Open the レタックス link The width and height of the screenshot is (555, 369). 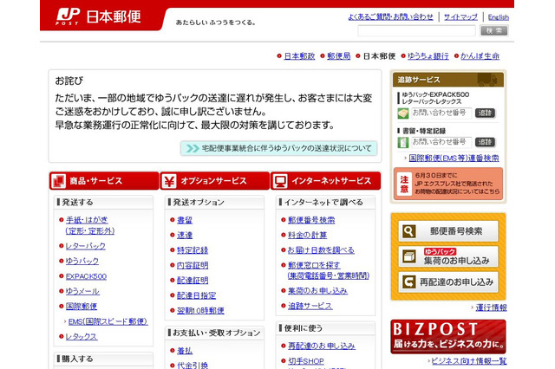pyautogui.click(x=82, y=337)
